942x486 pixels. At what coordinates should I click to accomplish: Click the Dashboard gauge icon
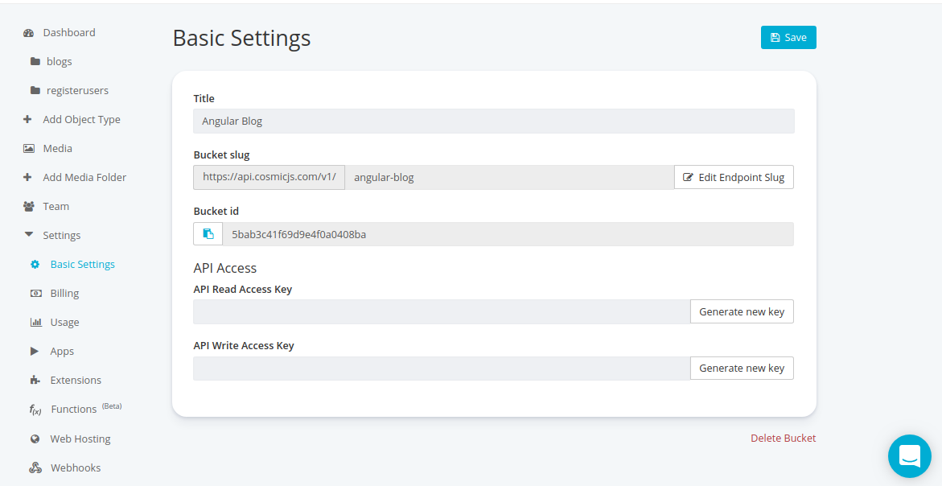[x=28, y=33]
